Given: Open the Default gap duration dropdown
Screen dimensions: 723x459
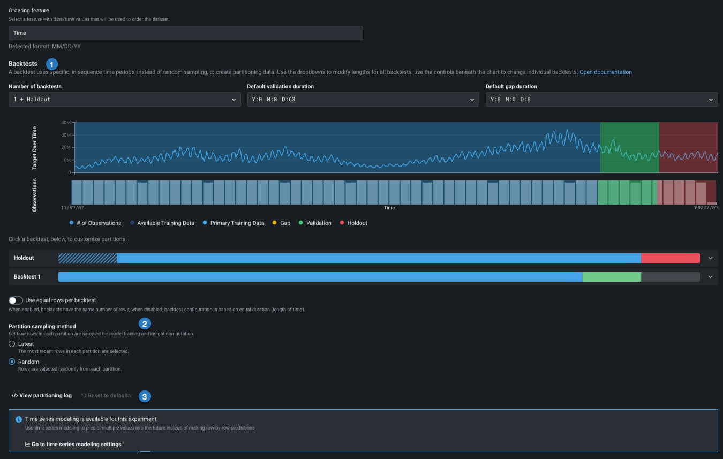Looking at the screenshot, I should (x=601, y=100).
